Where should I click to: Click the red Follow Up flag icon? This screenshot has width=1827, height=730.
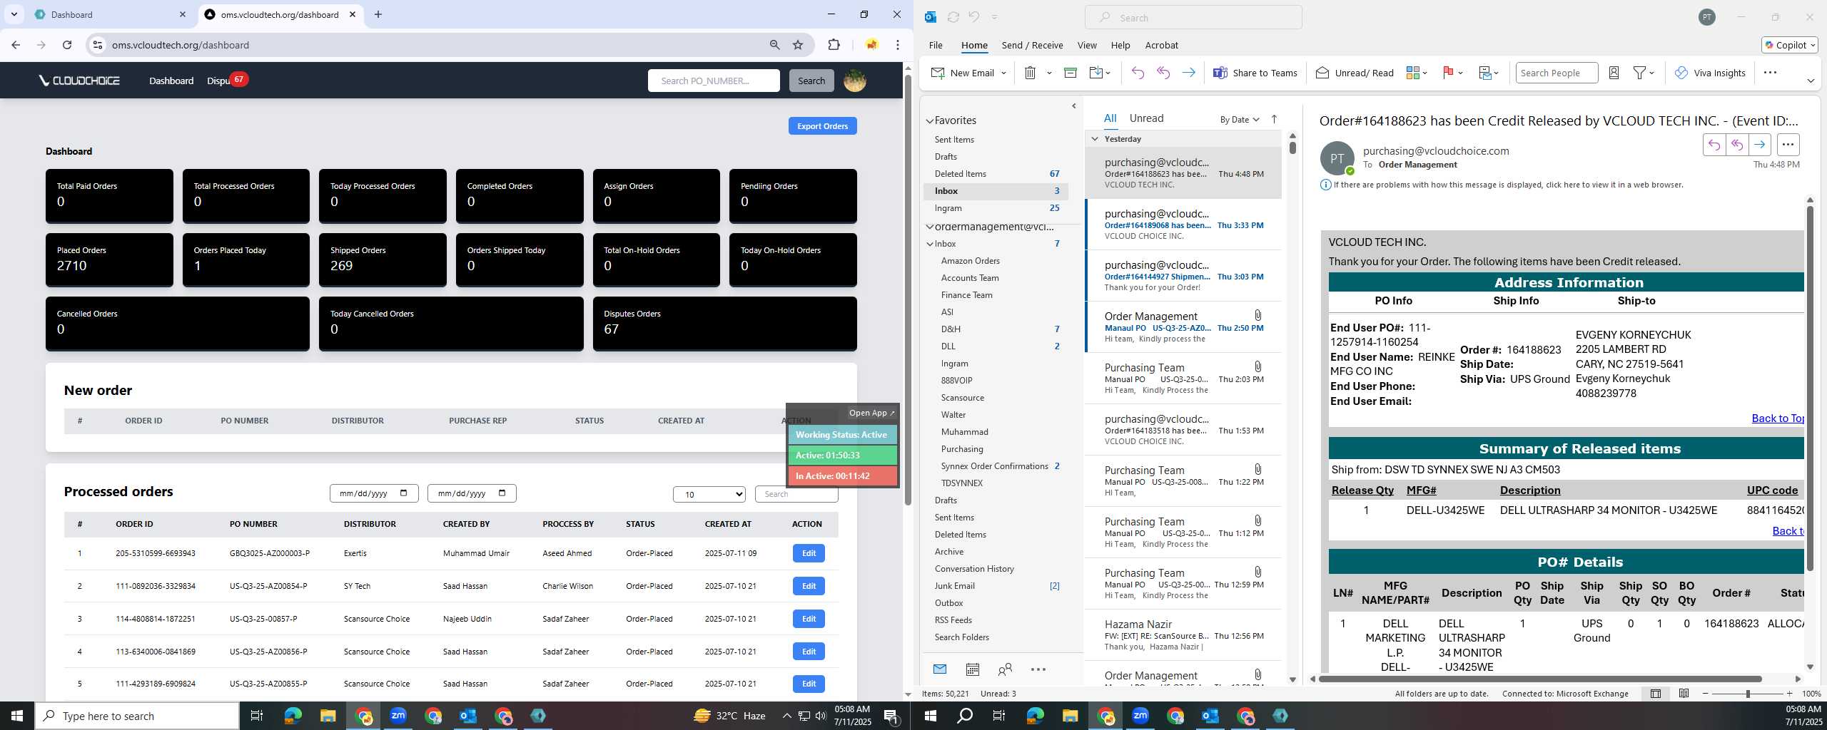(1449, 73)
